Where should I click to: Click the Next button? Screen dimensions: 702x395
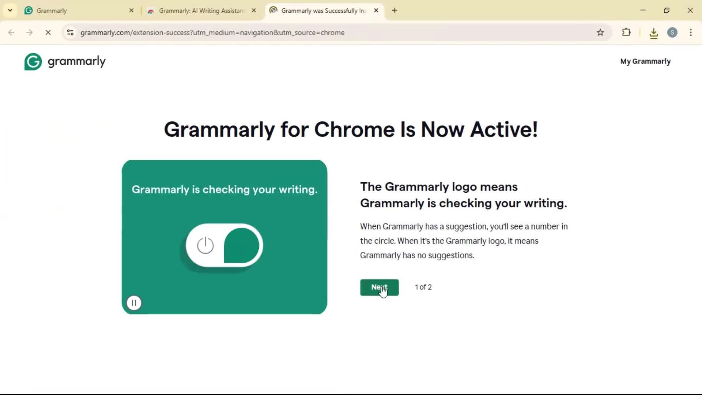[x=379, y=287]
